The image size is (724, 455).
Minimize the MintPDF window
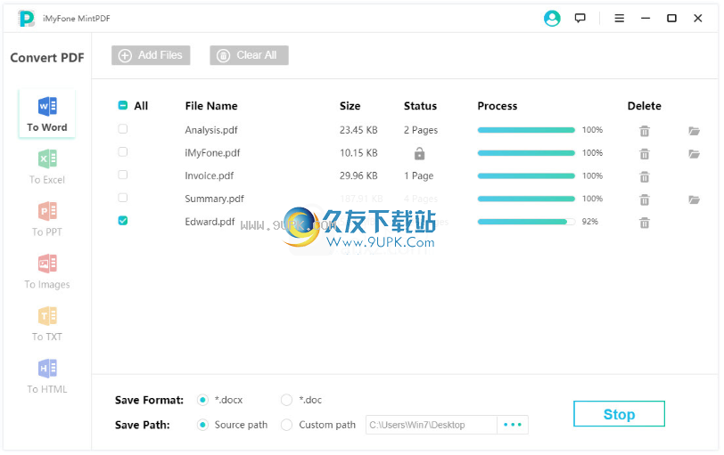pos(646,19)
